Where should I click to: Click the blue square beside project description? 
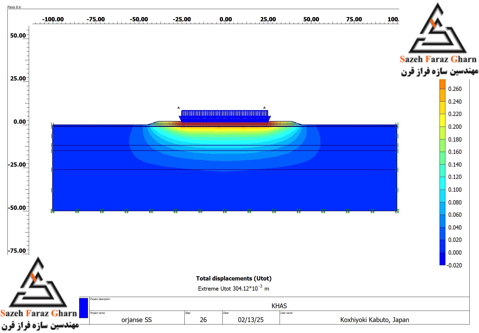click(x=83, y=308)
